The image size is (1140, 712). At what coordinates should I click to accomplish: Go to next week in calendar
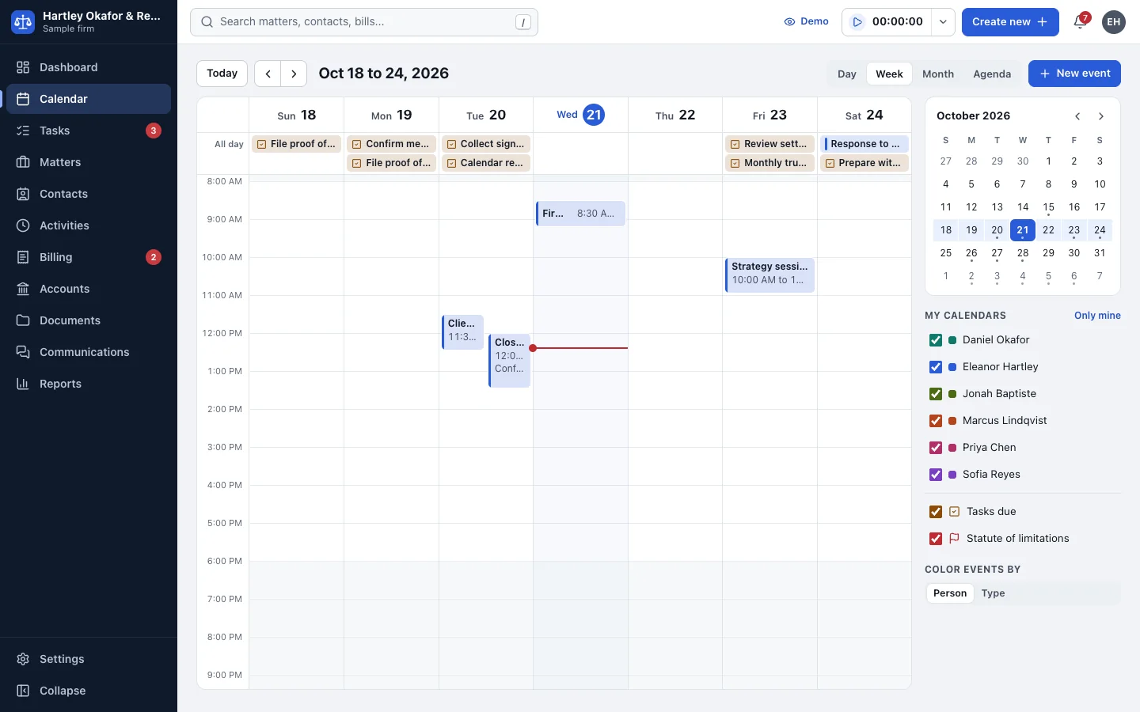pos(294,74)
